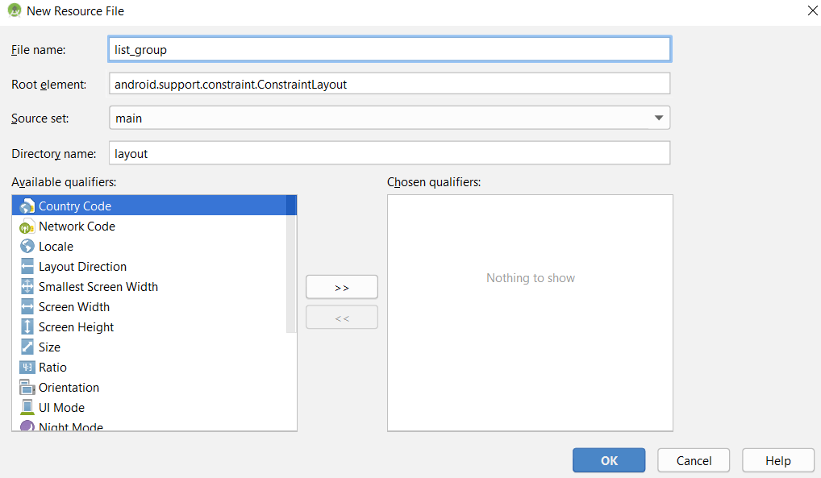This screenshot has width=821, height=478.
Task: Click the Cancel button
Action: [694, 460]
